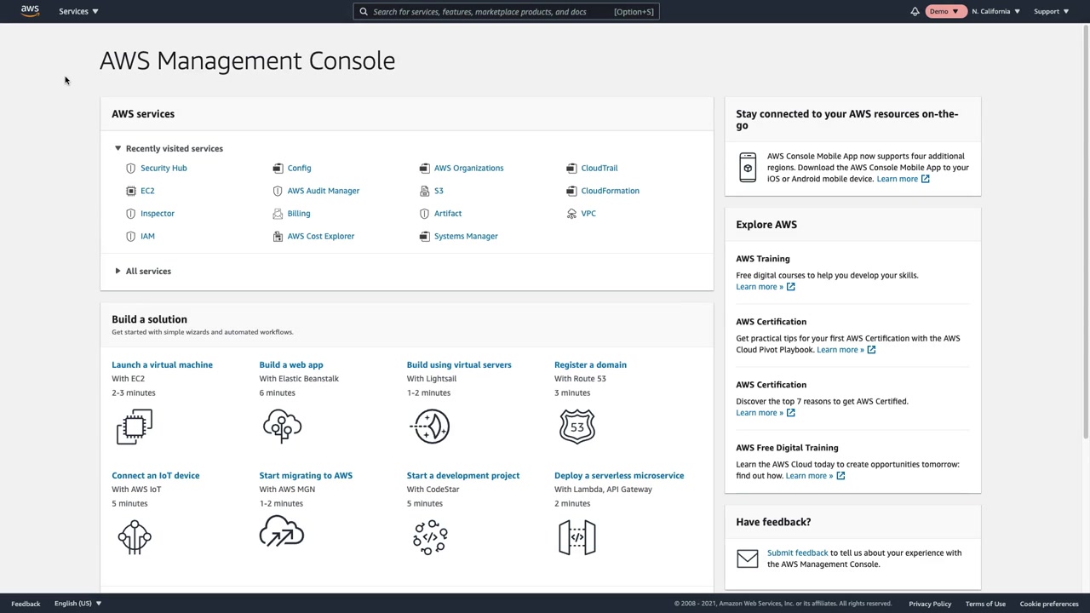The height and width of the screenshot is (613, 1090).
Task: Click the Systems Manager icon
Action: 424,237
